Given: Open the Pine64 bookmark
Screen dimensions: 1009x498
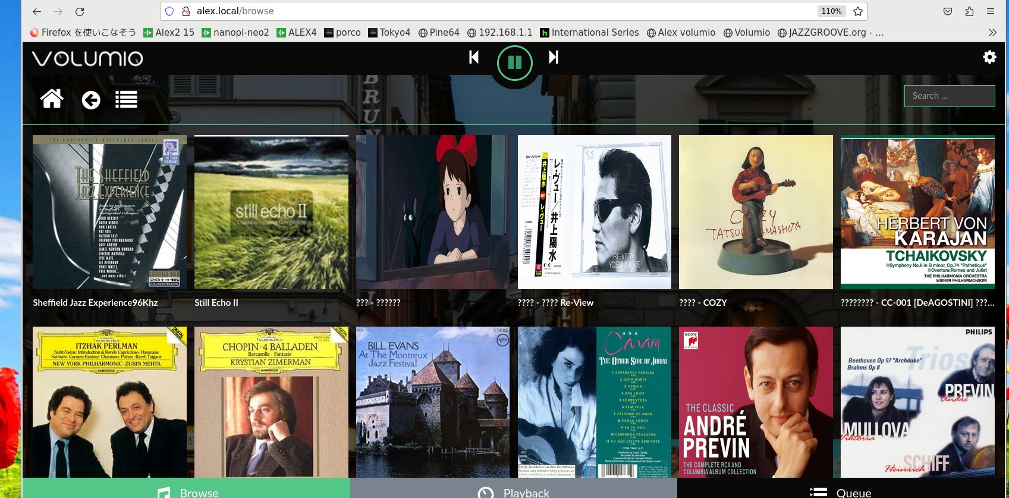Looking at the screenshot, I should tap(439, 33).
